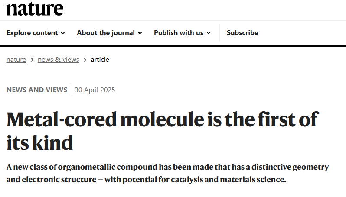Click the nature logo
346x197 pixels.
tap(35, 9)
